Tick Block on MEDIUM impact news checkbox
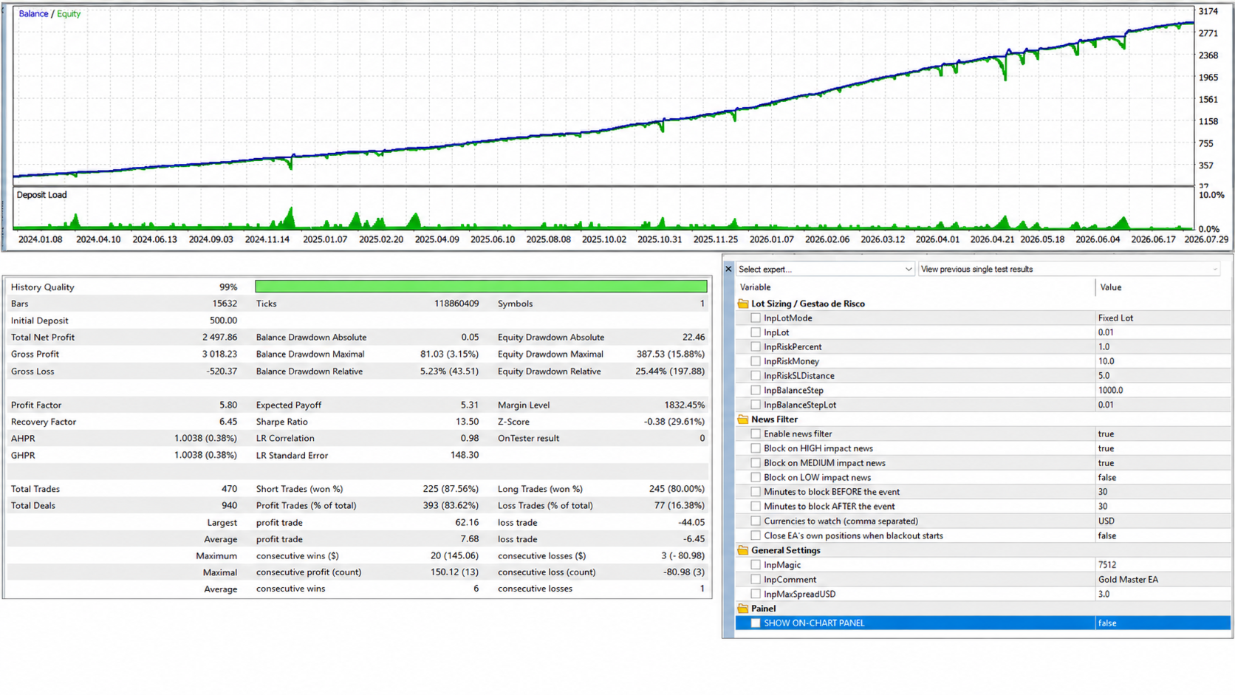The image size is (1235, 695). 756,463
